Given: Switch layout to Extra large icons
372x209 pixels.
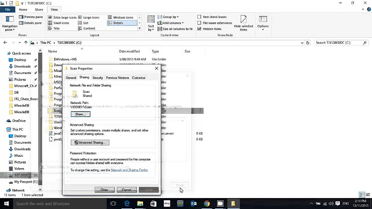Looking at the screenshot, I should [x=62, y=18].
